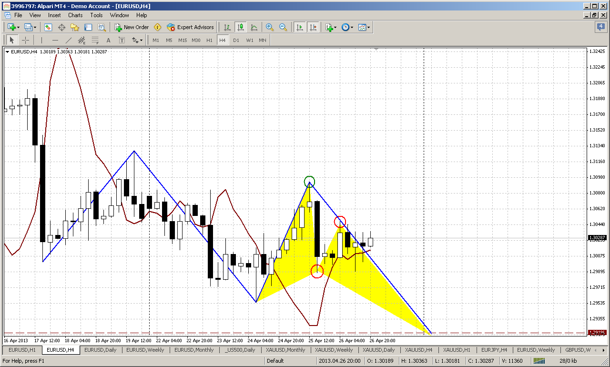Open the Strategy Tester
Viewport: 610px width, 367px height.
pos(102,27)
